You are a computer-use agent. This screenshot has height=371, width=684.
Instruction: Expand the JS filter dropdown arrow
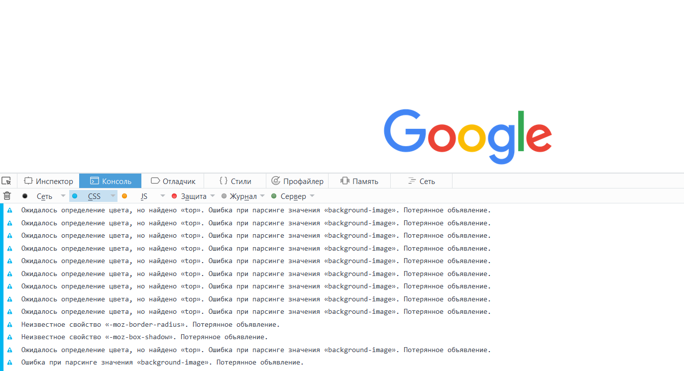pos(163,196)
